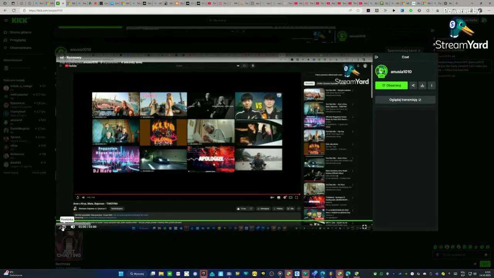Go back with the browser back arrow

[6, 10]
